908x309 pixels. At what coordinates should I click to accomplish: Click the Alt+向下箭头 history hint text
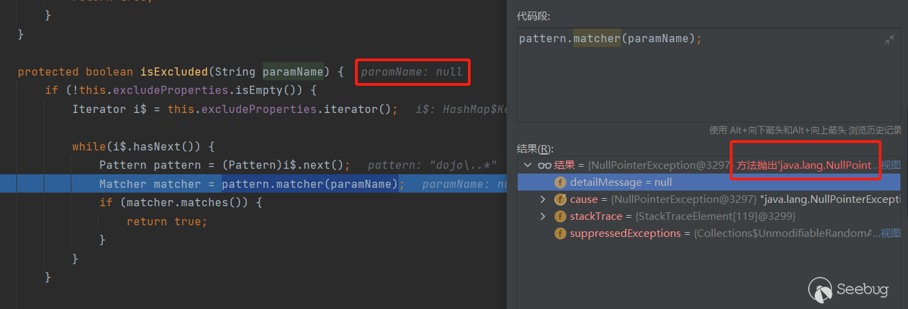click(805, 131)
